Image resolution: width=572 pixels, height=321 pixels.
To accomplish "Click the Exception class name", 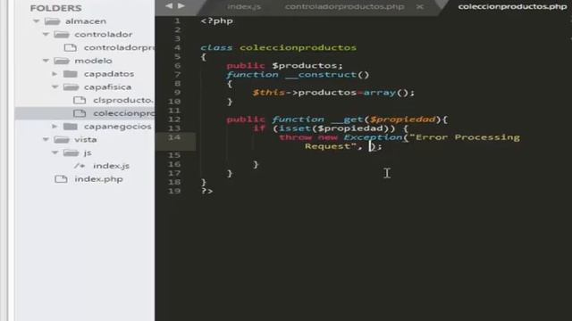I will point(373,137).
